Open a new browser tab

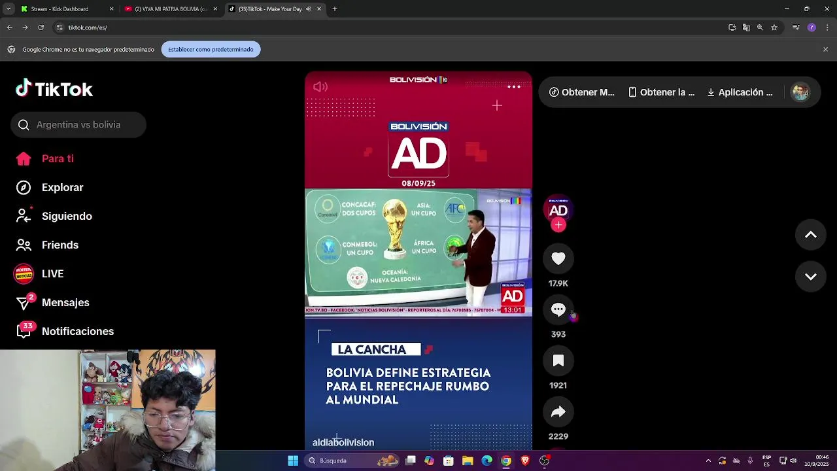click(x=335, y=9)
